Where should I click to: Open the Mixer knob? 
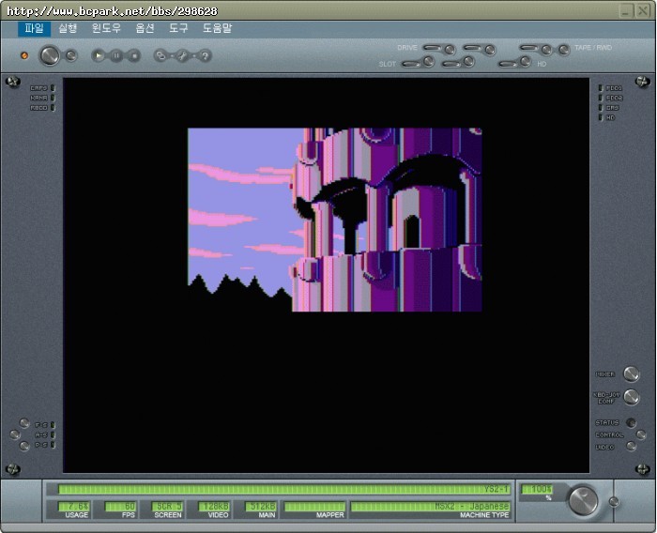point(632,373)
